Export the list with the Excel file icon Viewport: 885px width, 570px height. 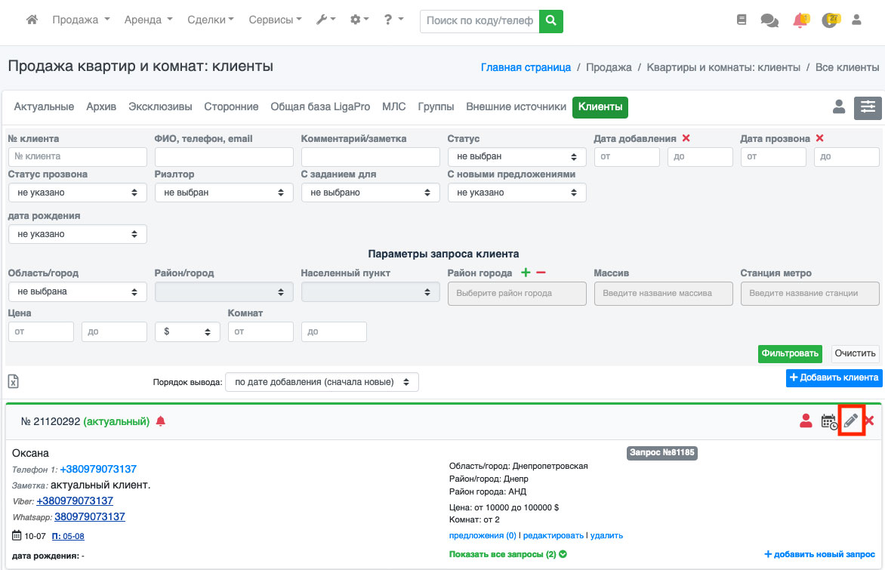tap(13, 381)
